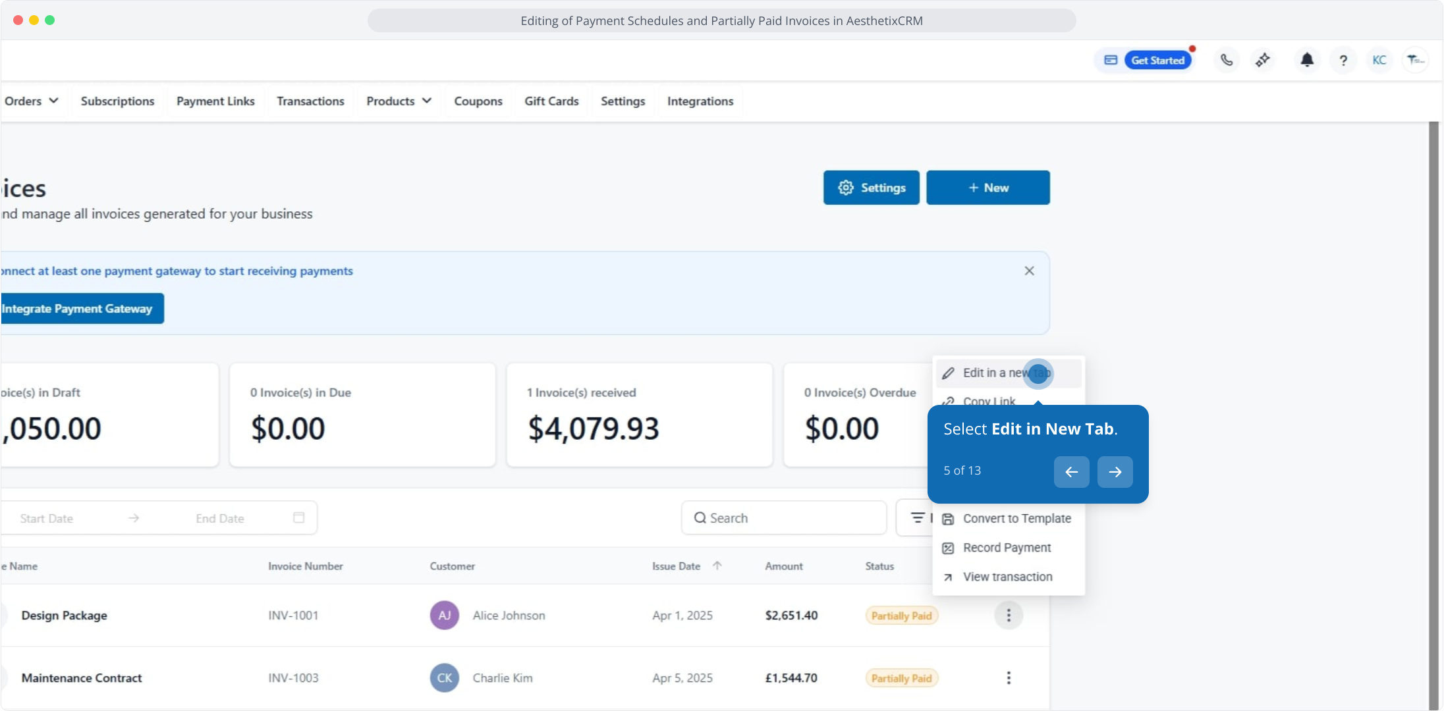The width and height of the screenshot is (1444, 711).
Task: Click the invoice Search field
Action: [784, 518]
